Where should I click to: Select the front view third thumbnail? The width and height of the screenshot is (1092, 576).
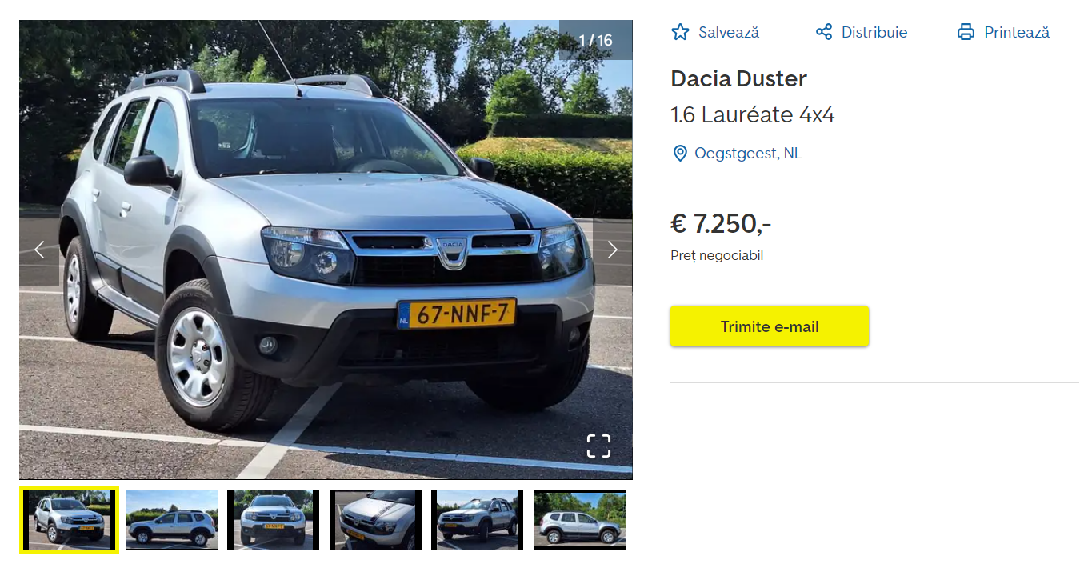click(x=274, y=519)
